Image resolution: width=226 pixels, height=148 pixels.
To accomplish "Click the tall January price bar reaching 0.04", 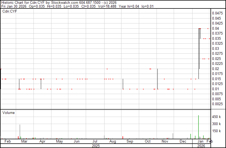I will [198, 54].
